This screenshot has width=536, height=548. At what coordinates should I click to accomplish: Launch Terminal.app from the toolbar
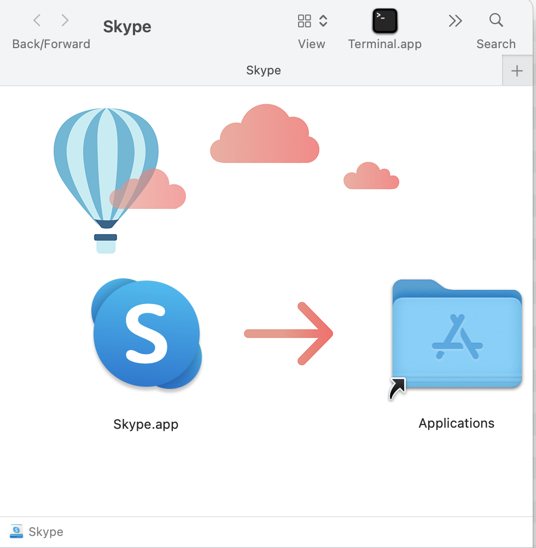(x=384, y=21)
